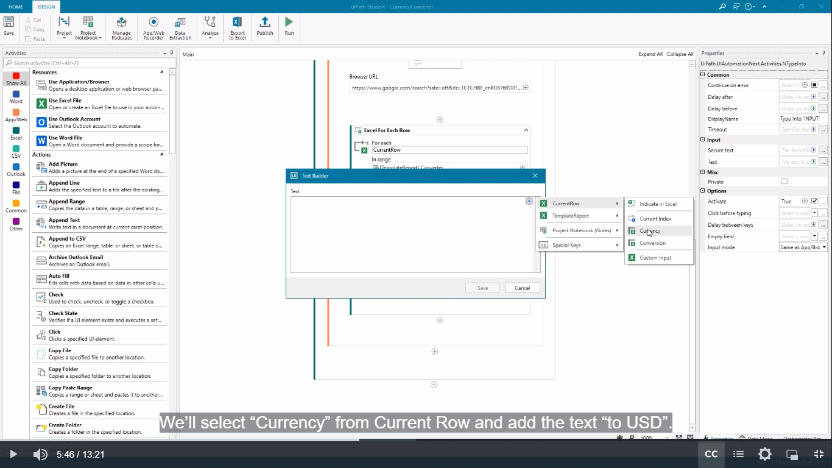
Task: Switch to the DESIGN tab
Action: [46, 7]
